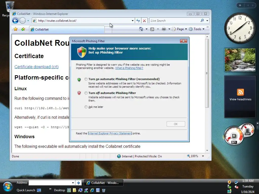
Task: Click the Print icon in the command bar
Action: [164, 29]
